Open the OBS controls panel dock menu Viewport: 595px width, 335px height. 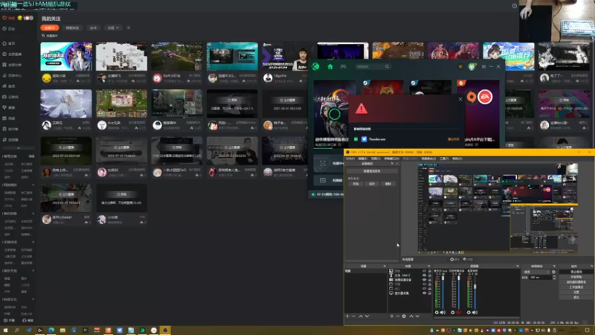(x=591, y=267)
